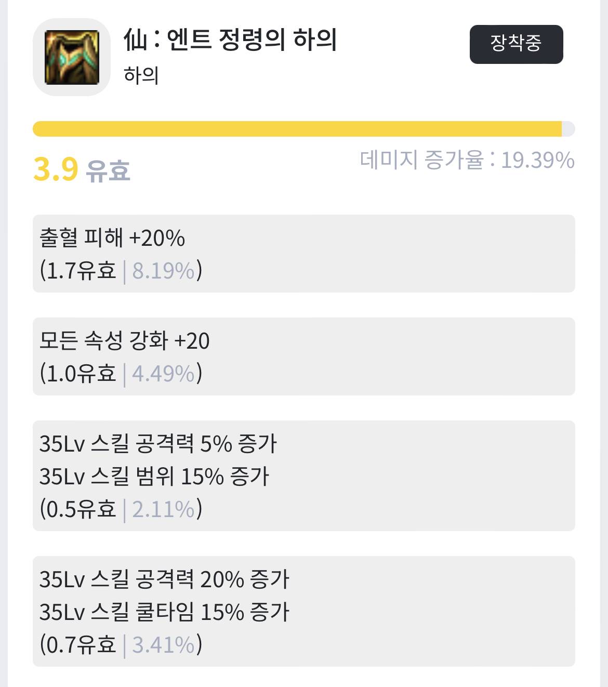
Task: Click the 하의 category label under the title
Action: 141,76
